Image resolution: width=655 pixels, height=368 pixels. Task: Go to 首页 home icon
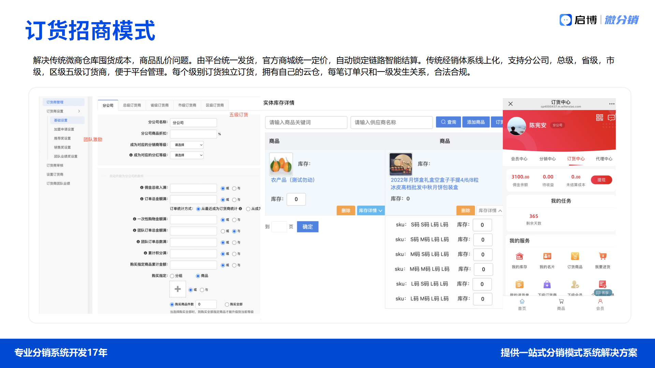[x=522, y=302]
